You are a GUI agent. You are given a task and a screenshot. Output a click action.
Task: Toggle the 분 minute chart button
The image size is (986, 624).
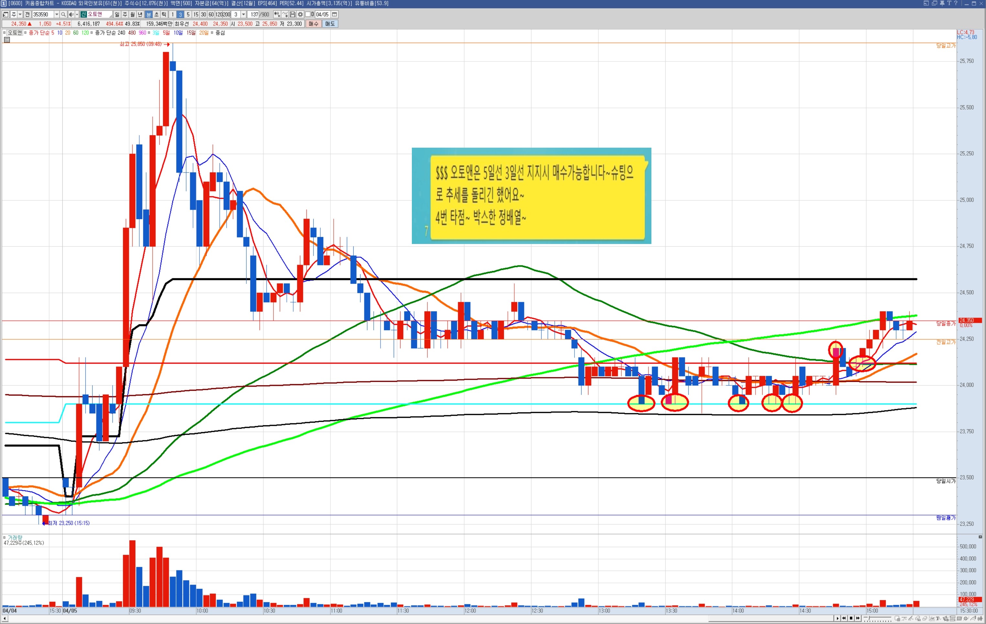[149, 14]
